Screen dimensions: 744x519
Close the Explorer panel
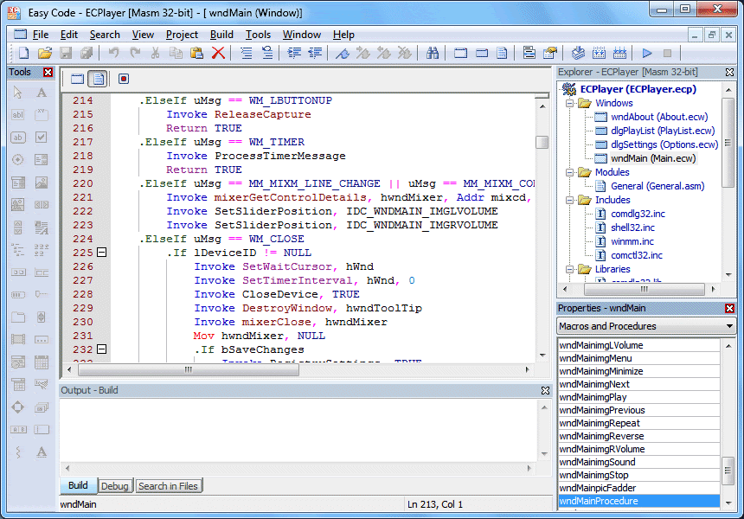click(x=730, y=72)
